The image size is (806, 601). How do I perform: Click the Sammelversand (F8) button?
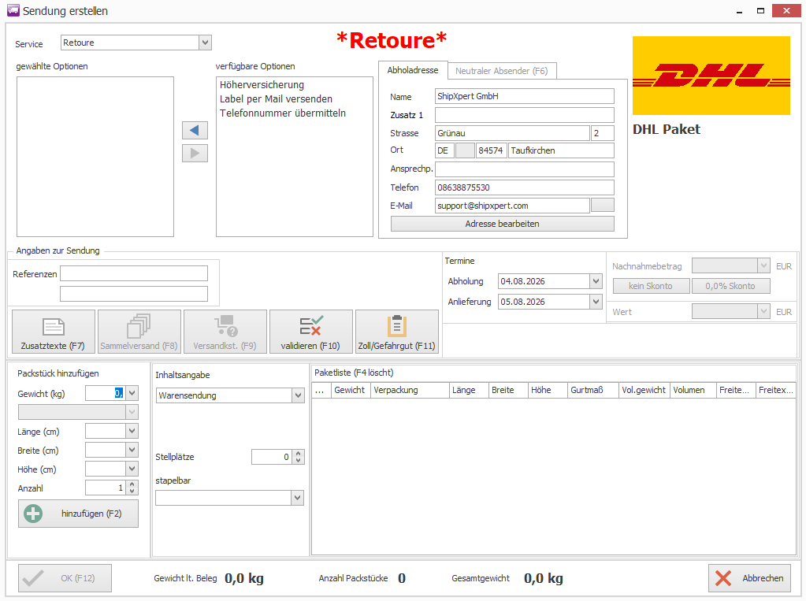139,332
